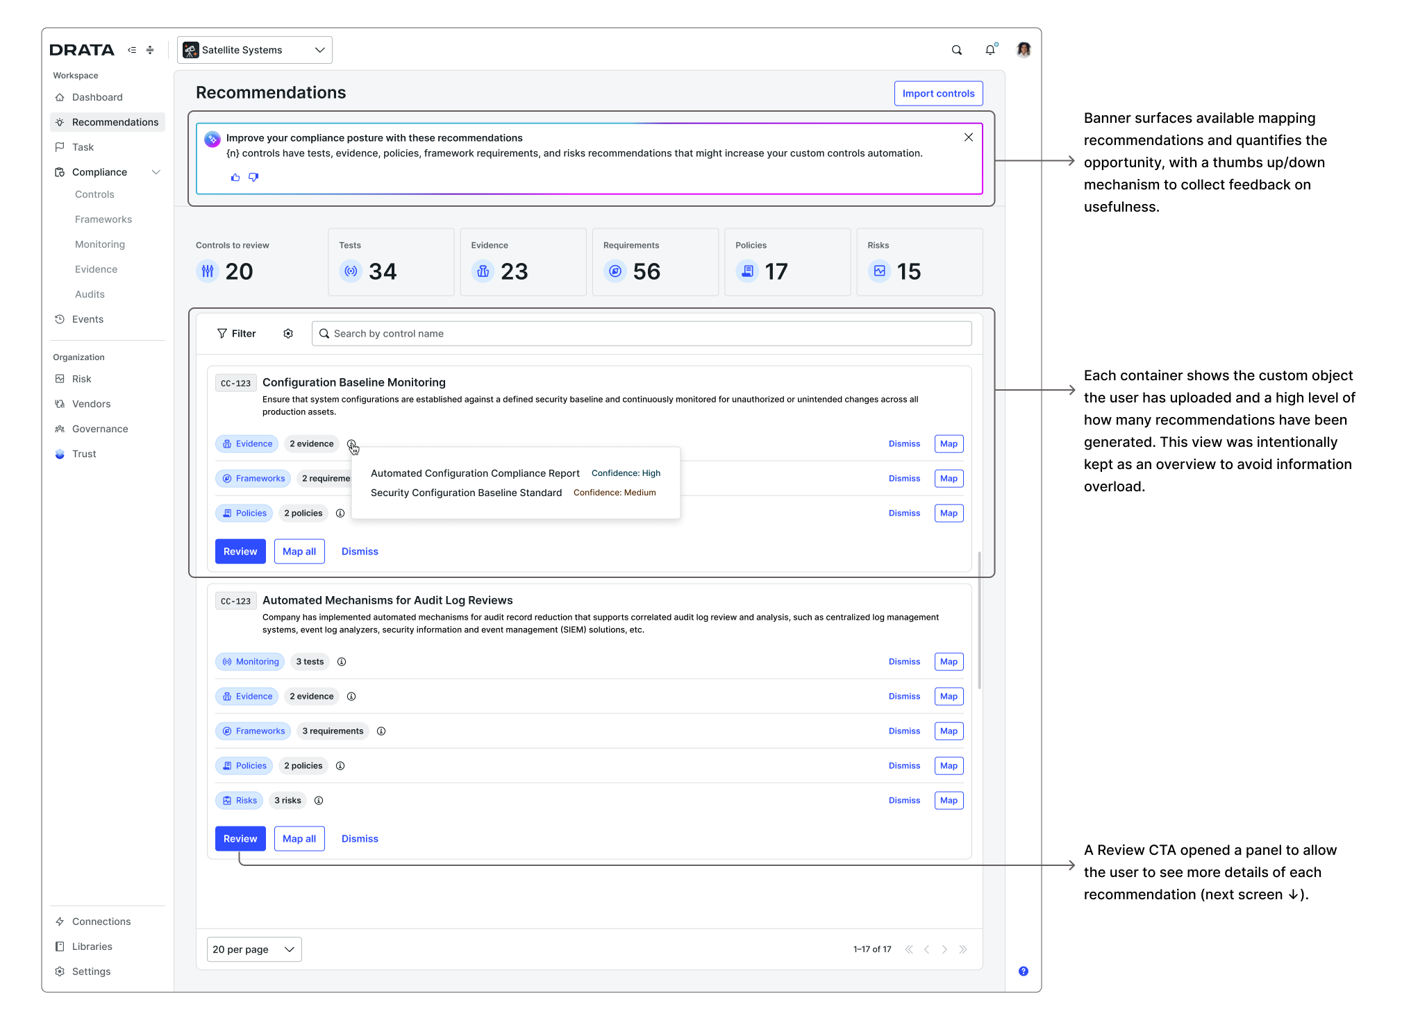Click the Risks tag chip
The height and width of the screenshot is (1020, 1402).
(239, 801)
